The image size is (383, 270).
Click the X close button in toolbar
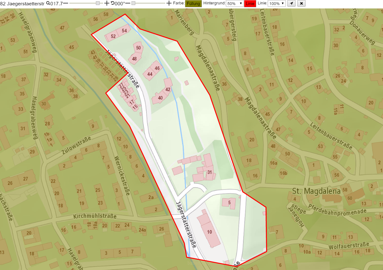click(301, 3)
